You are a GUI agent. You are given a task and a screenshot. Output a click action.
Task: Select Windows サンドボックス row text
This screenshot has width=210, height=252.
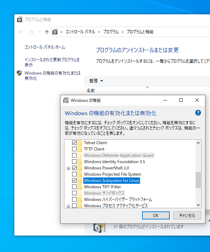(x=104, y=193)
